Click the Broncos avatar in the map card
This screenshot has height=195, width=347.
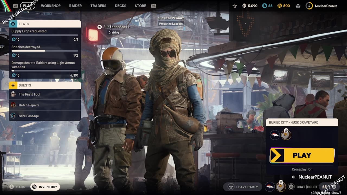click(x=275, y=135)
